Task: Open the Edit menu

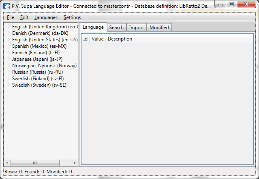Action: pyautogui.click(x=24, y=17)
